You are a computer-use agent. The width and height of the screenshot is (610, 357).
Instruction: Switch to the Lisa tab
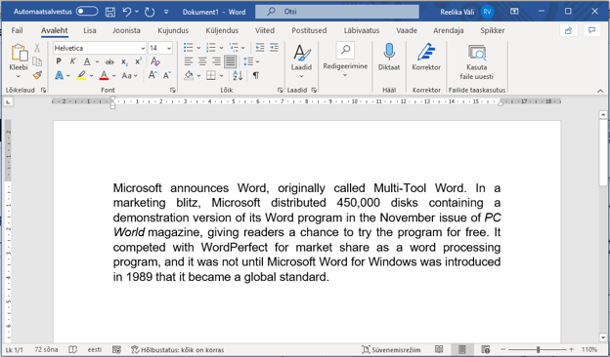(90, 30)
